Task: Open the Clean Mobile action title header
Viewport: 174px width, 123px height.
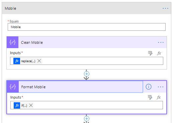Action: [x=87, y=42]
